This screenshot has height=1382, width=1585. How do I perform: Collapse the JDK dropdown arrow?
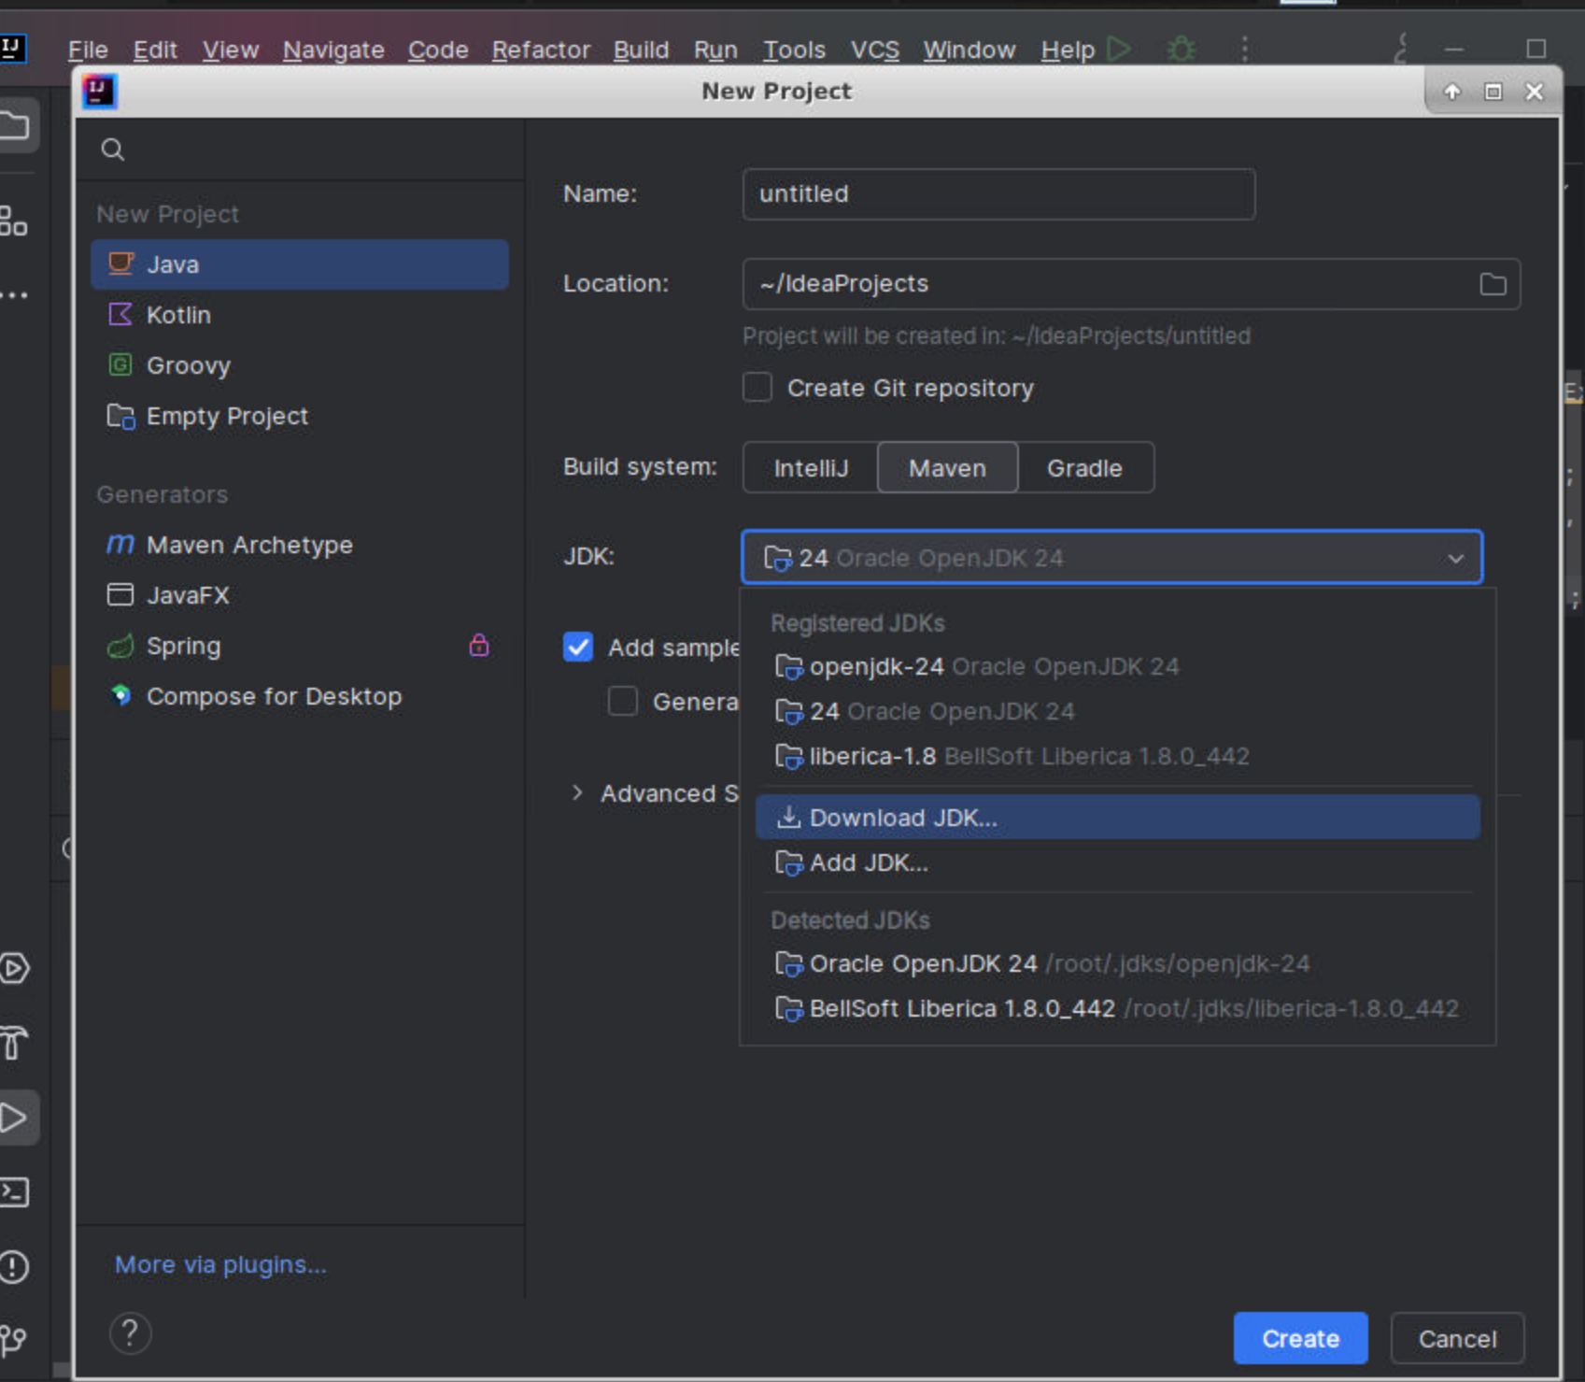1455,559
